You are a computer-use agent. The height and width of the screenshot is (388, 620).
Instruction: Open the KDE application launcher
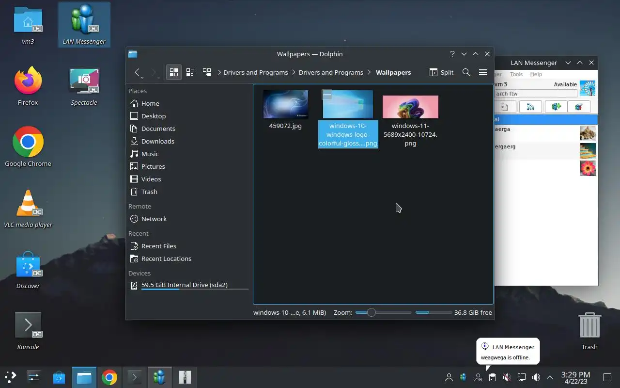point(11,377)
